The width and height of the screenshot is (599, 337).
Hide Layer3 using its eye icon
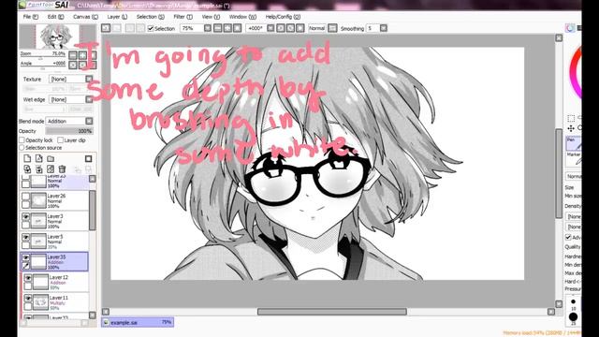click(25, 217)
